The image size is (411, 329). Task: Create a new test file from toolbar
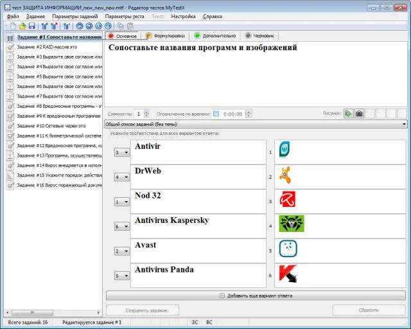click(13, 26)
